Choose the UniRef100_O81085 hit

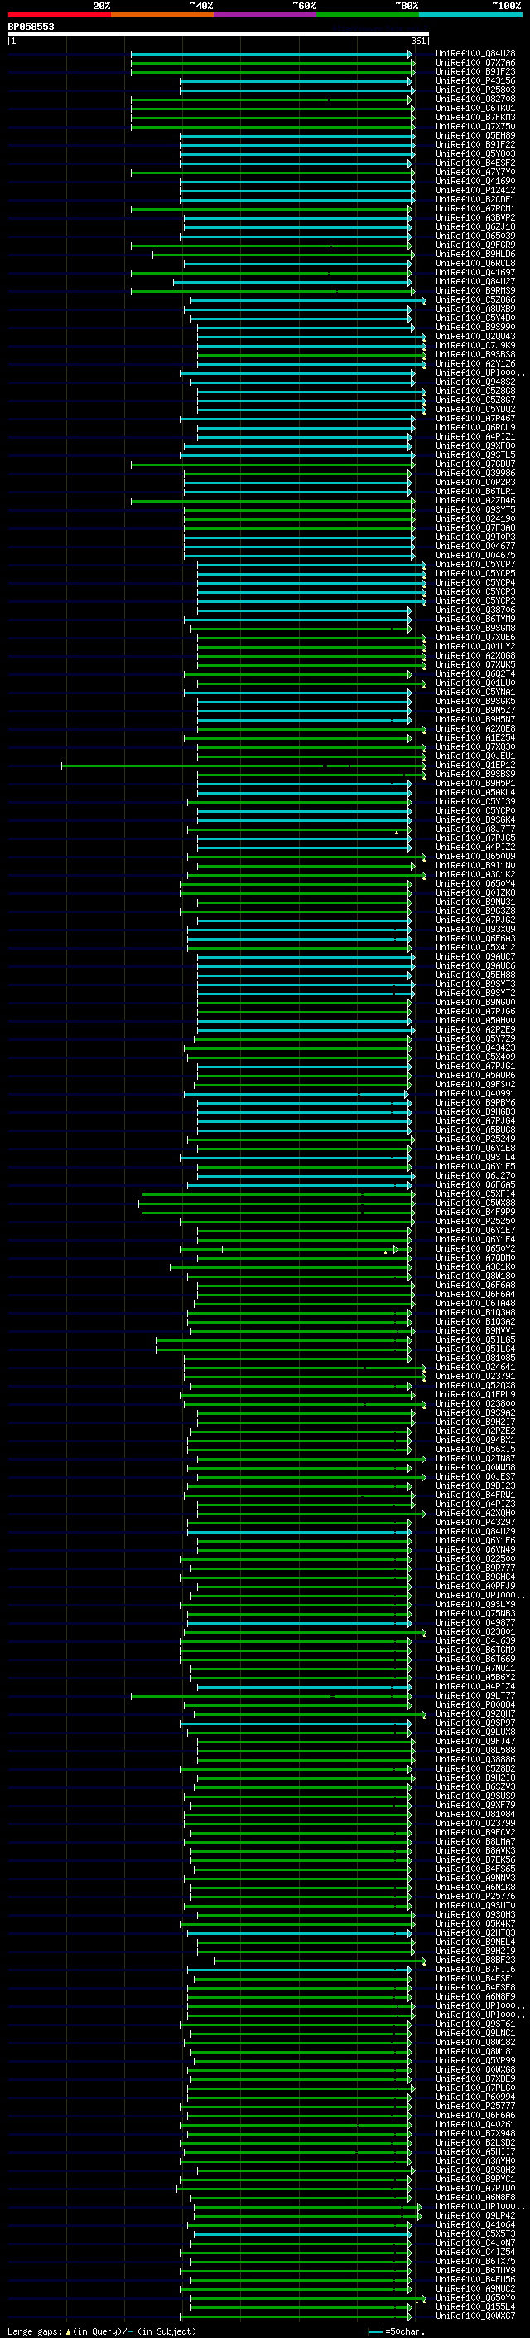475,1358
